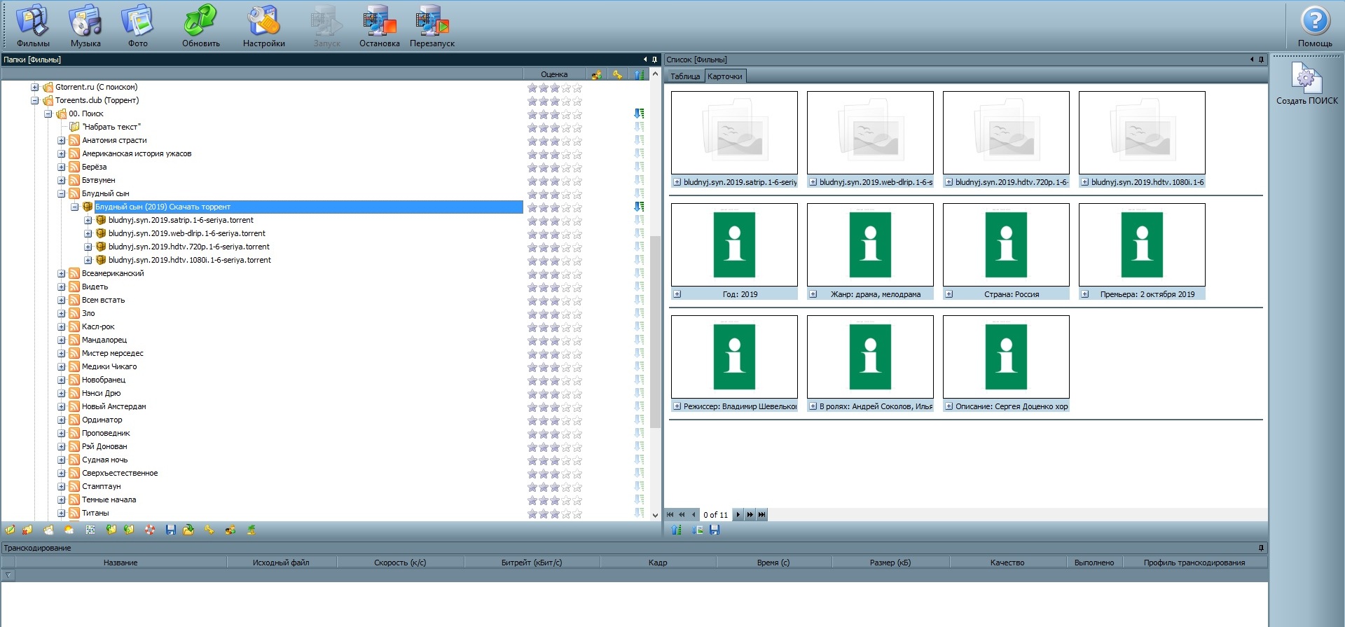Open Настройки (Settings)
This screenshot has height=627, width=1345.
(263, 25)
